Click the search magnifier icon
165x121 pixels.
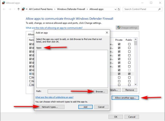[x=159, y=9]
